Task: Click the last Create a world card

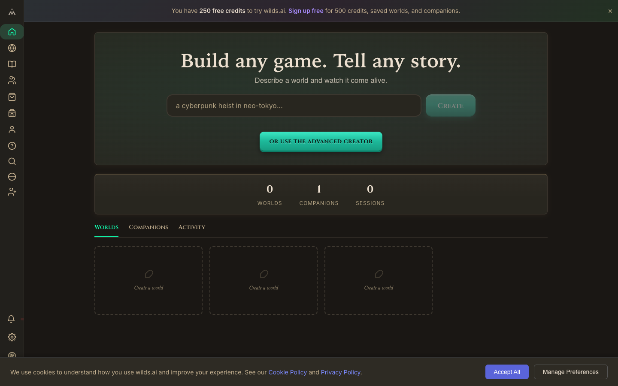Action: point(379,280)
